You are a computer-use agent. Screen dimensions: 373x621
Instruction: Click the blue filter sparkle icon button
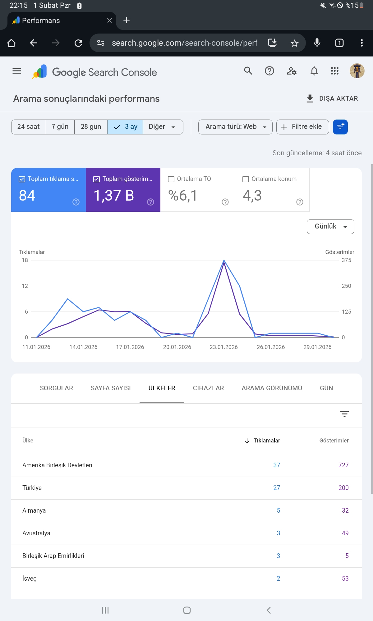pyautogui.click(x=340, y=127)
